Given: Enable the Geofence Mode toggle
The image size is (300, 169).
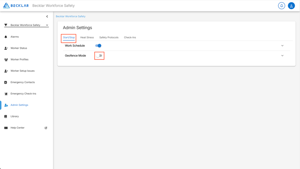Looking at the screenshot, I should click(99, 56).
